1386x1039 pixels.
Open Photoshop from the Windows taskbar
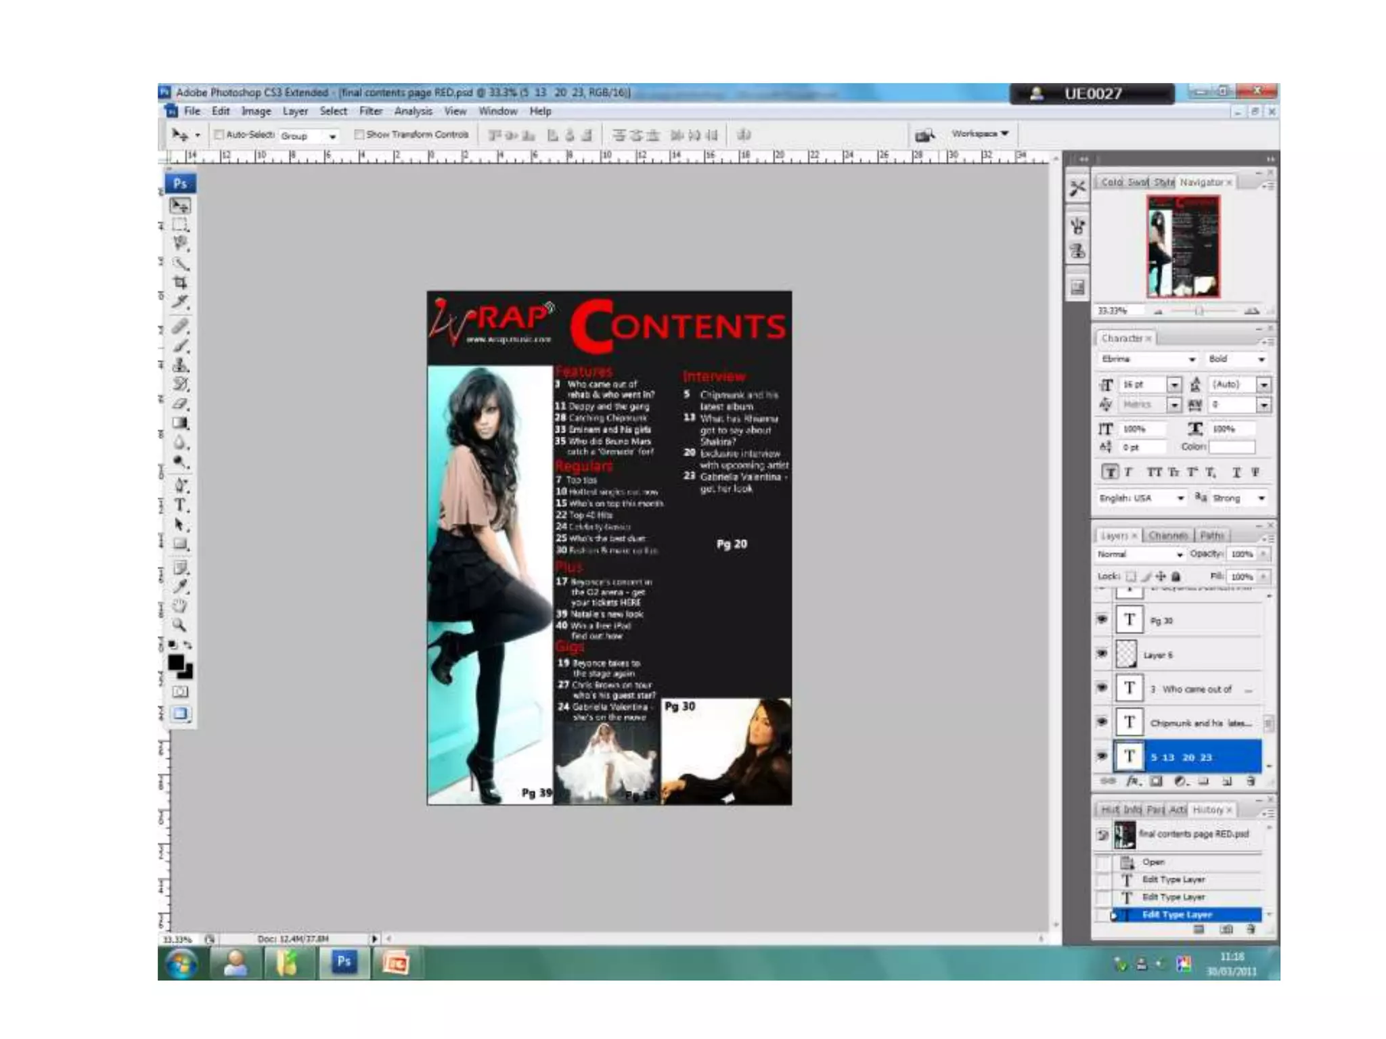(x=344, y=963)
